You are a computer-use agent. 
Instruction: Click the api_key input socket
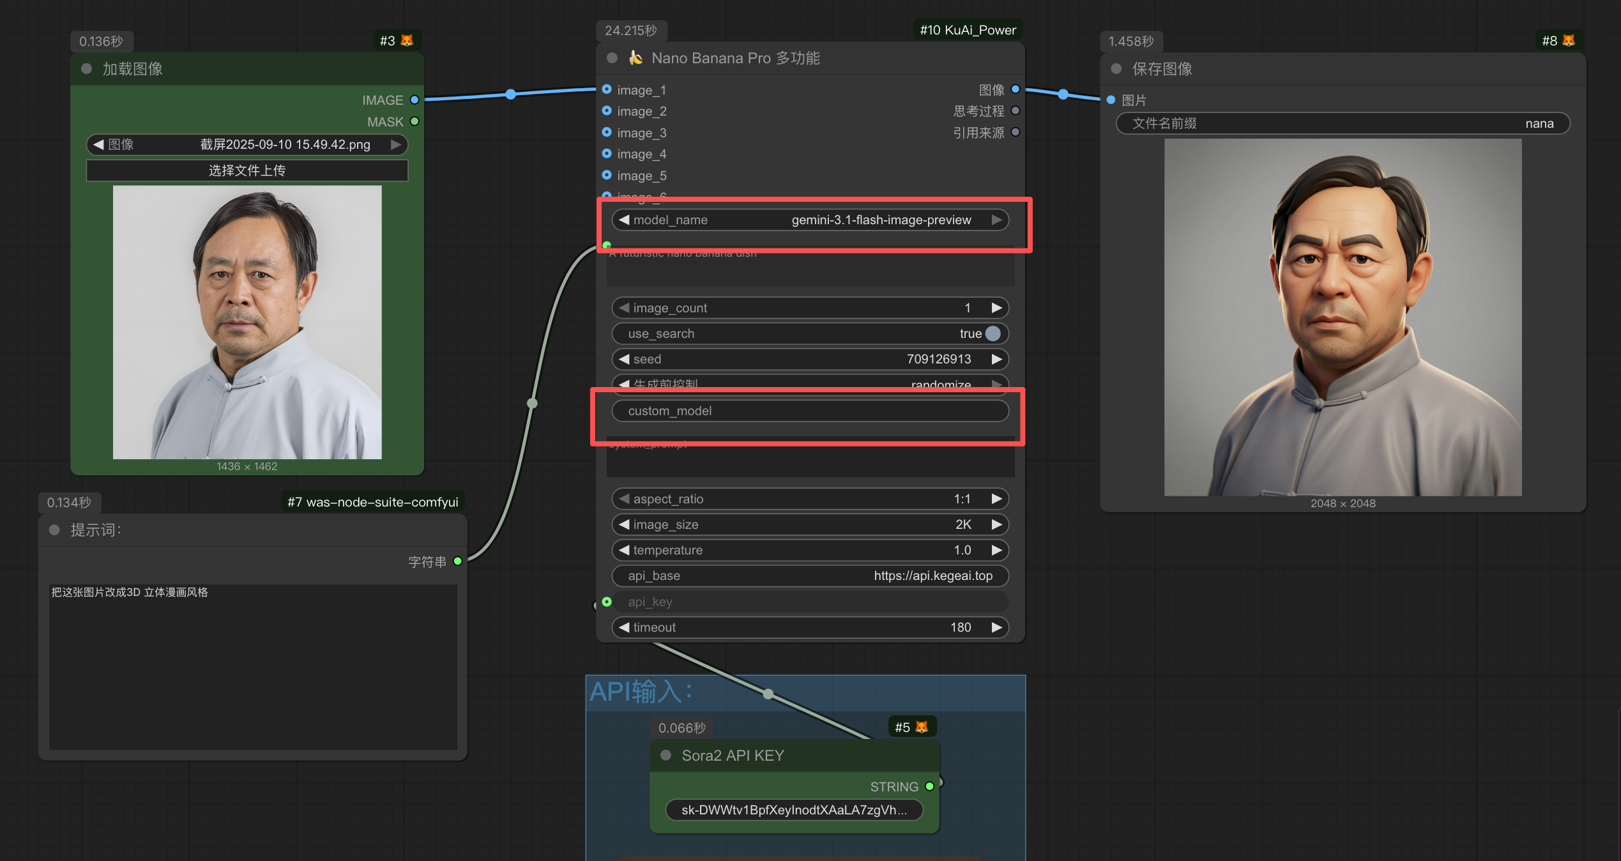tap(607, 602)
